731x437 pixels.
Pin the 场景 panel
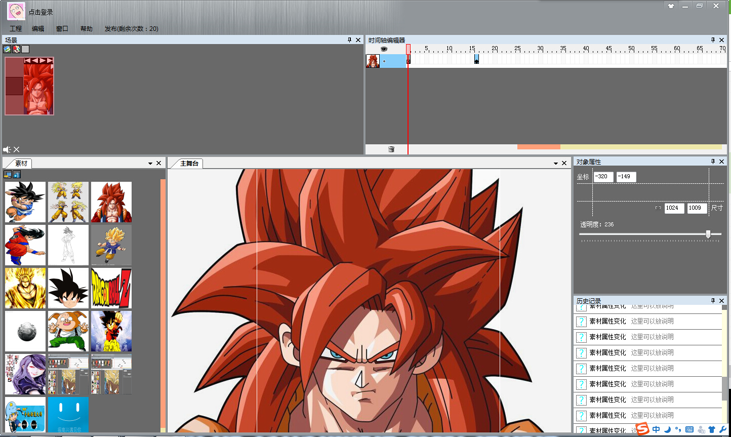point(349,40)
